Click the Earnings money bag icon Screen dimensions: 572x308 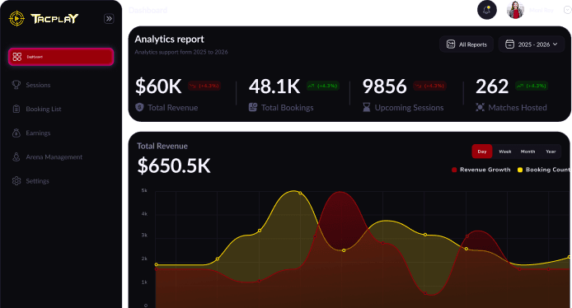16,133
